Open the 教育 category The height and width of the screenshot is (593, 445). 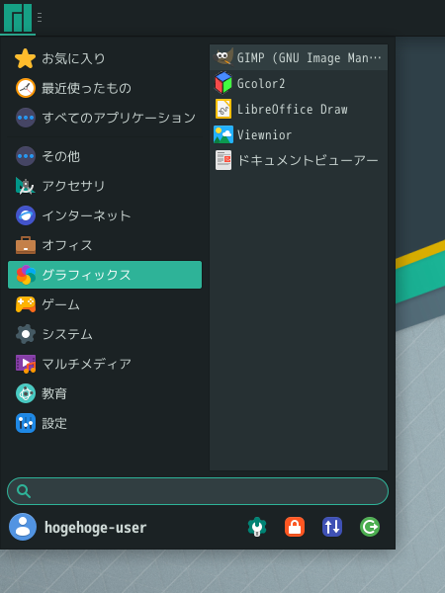point(105,393)
